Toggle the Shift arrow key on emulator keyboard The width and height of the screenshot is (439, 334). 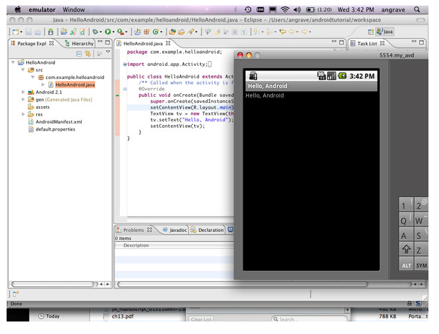[x=406, y=249]
